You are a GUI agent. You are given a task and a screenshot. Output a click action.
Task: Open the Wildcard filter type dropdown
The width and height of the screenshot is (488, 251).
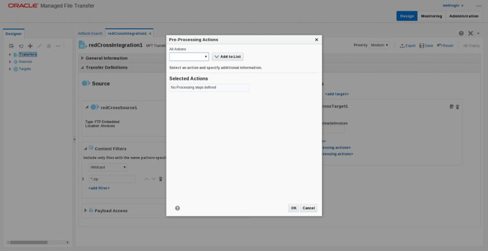pos(108,167)
